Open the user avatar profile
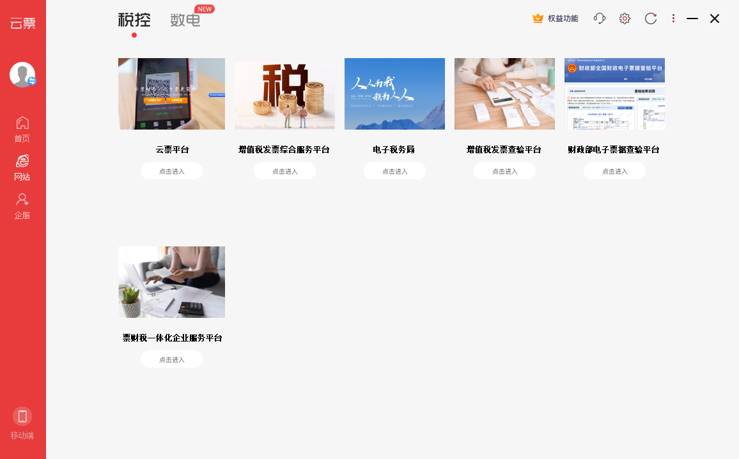 tap(22, 75)
